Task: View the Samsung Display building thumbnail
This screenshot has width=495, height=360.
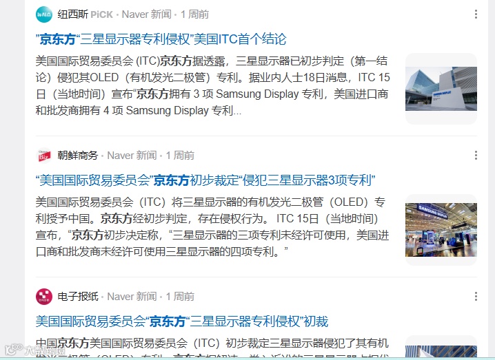Action: (441, 89)
